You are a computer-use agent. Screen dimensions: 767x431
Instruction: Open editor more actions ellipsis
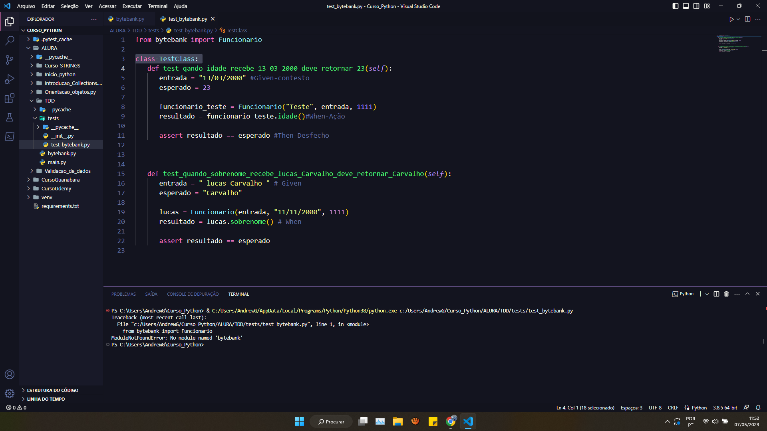(x=758, y=19)
